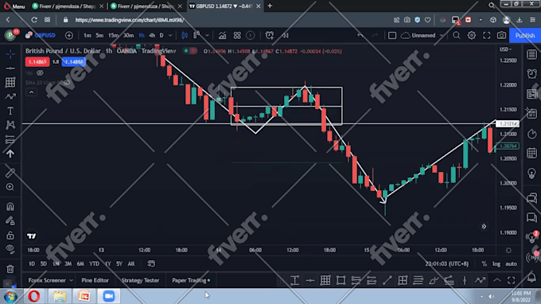The height and width of the screenshot is (304, 541).
Task: Toggle stay in drawing mode
Action: [10, 221]
